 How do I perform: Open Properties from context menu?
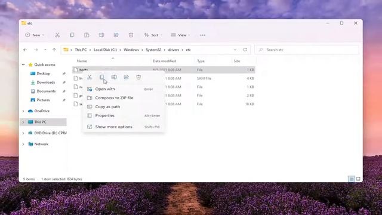[x=124, y=115]
